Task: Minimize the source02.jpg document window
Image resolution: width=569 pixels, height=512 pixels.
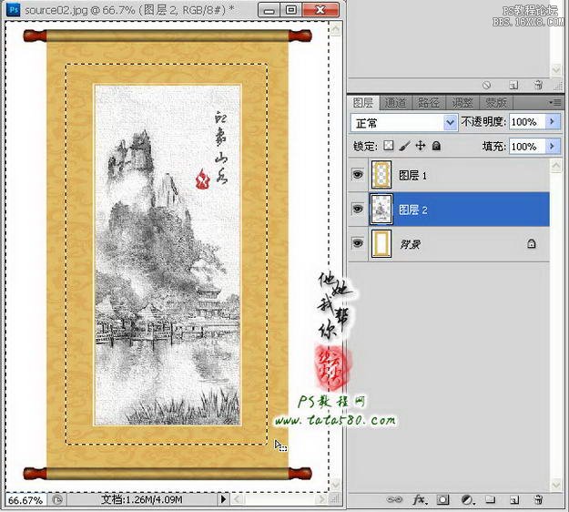Action: click(x=269, y=10)
